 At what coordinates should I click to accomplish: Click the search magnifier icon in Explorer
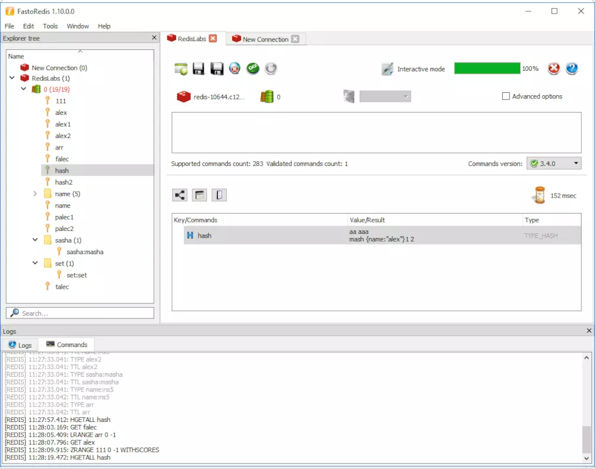(x=14, y=312)
